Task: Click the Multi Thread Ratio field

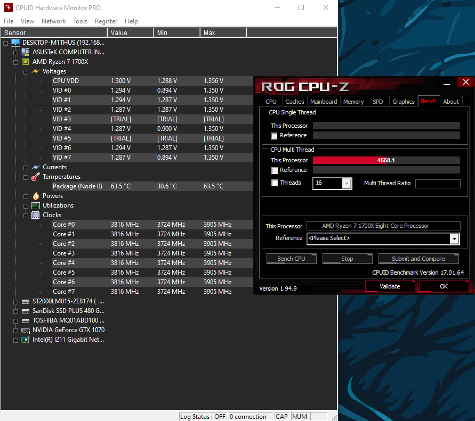Action: [x=438, y=184]
